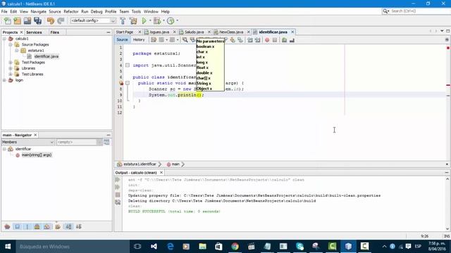451x253 pixels.
Task: Click the New File toolbar icon
Action: pos(8,20)
